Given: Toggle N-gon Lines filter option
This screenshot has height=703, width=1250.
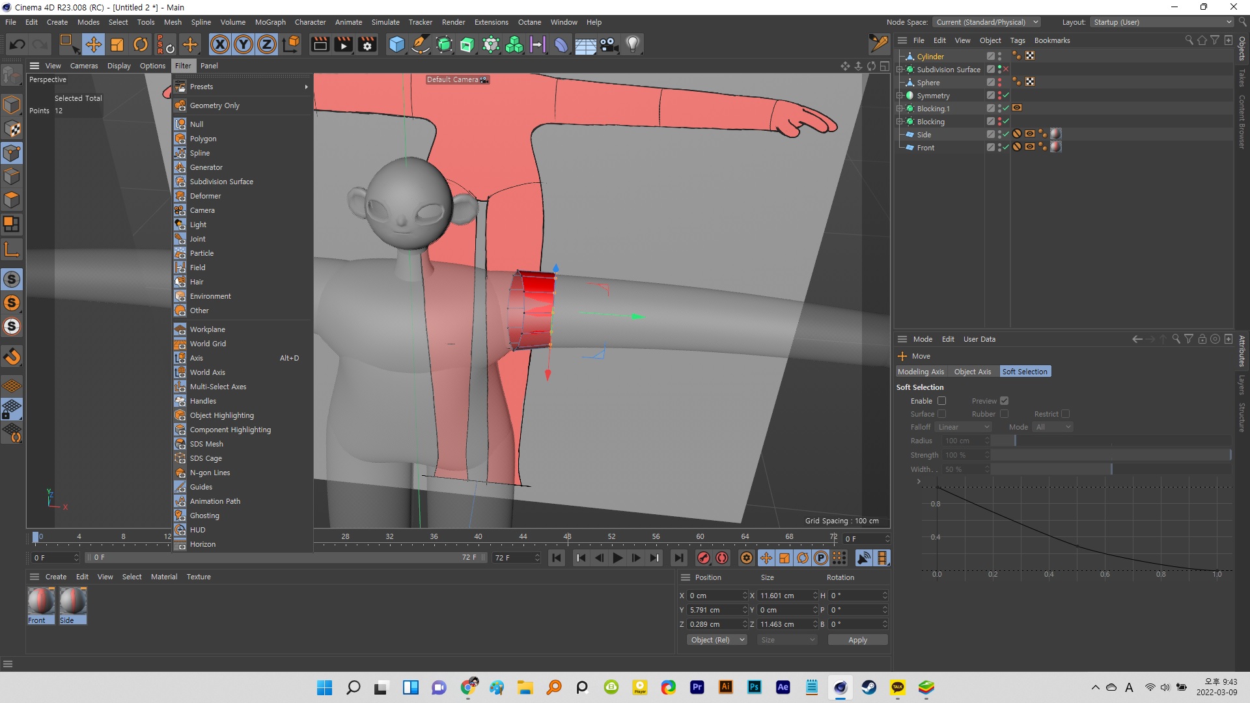Looking at the screenshot, I should tap(210, 473).
